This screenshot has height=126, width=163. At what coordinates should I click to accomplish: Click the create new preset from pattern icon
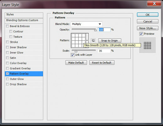click(93, 41)
